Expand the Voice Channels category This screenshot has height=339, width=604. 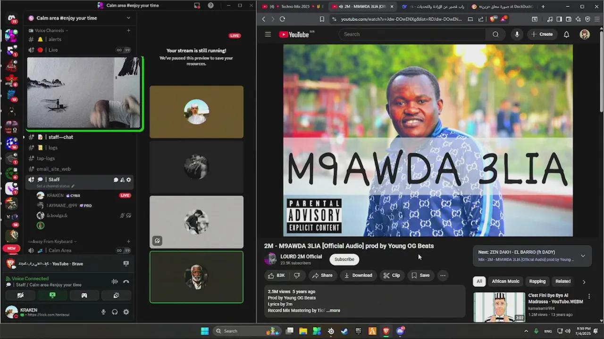coord(50,30)
